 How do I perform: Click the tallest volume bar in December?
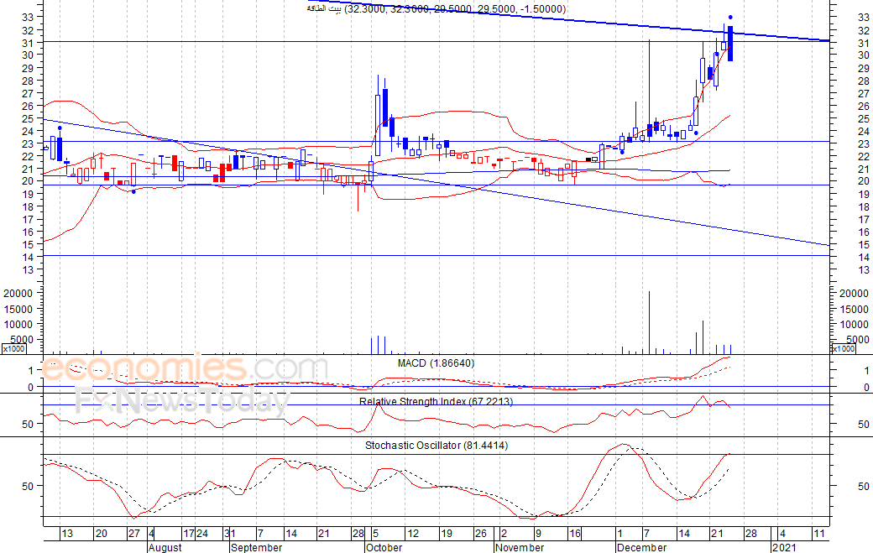tap(649, 322)
